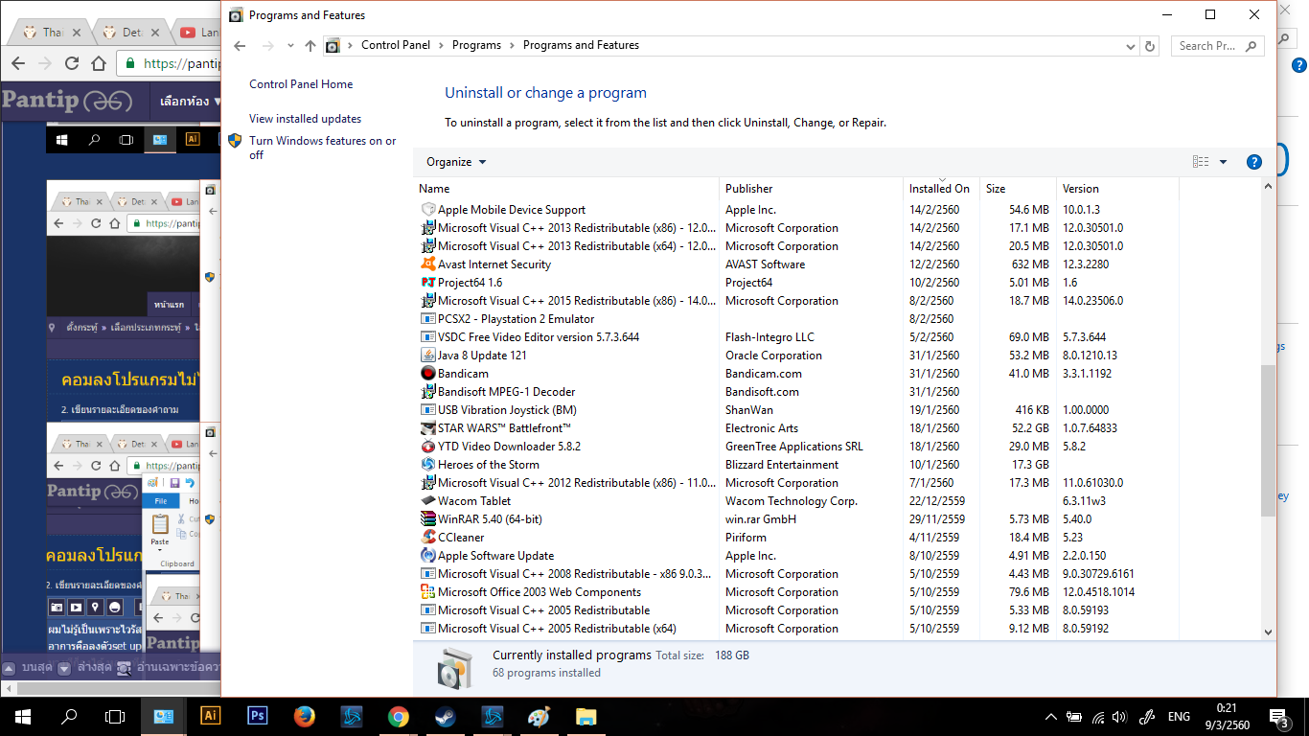Go back in Programs and Features window
Image resolution: width=1309 pixels, height=736 pixels.
240,46
